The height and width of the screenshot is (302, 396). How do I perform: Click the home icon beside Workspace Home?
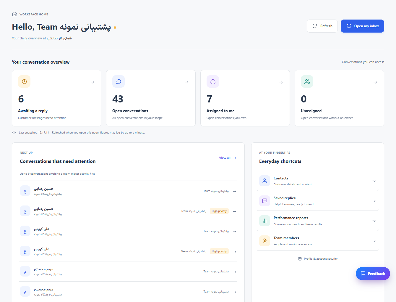point(14,14)
